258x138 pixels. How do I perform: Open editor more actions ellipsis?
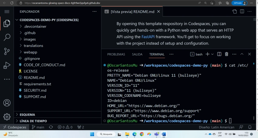[250, 11]
